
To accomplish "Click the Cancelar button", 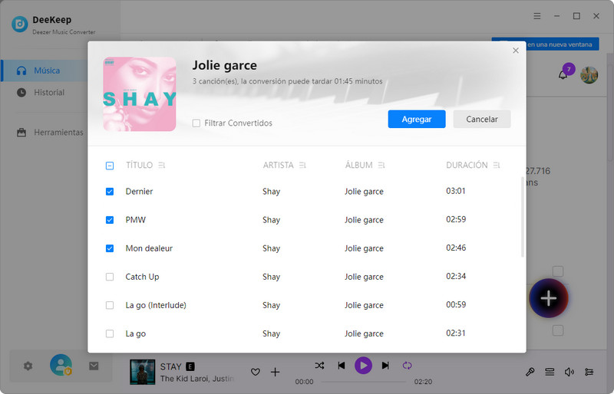I will pyautogui.click(x=482, y=119).
